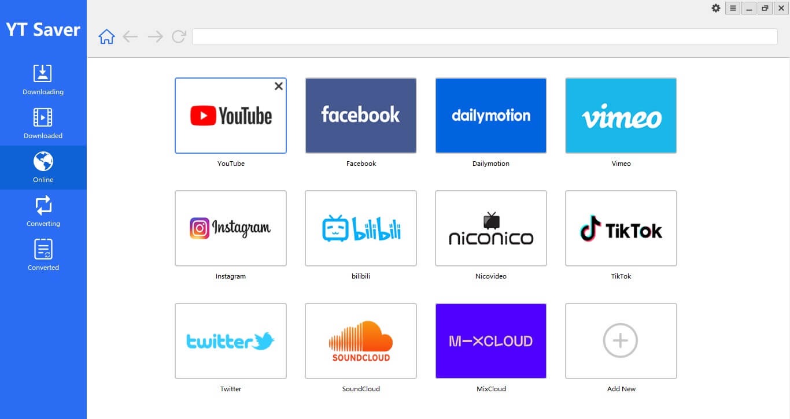790x419 pixels.
Task: Select the SoundCloud site tile
Action: click(x=360, y=341)
